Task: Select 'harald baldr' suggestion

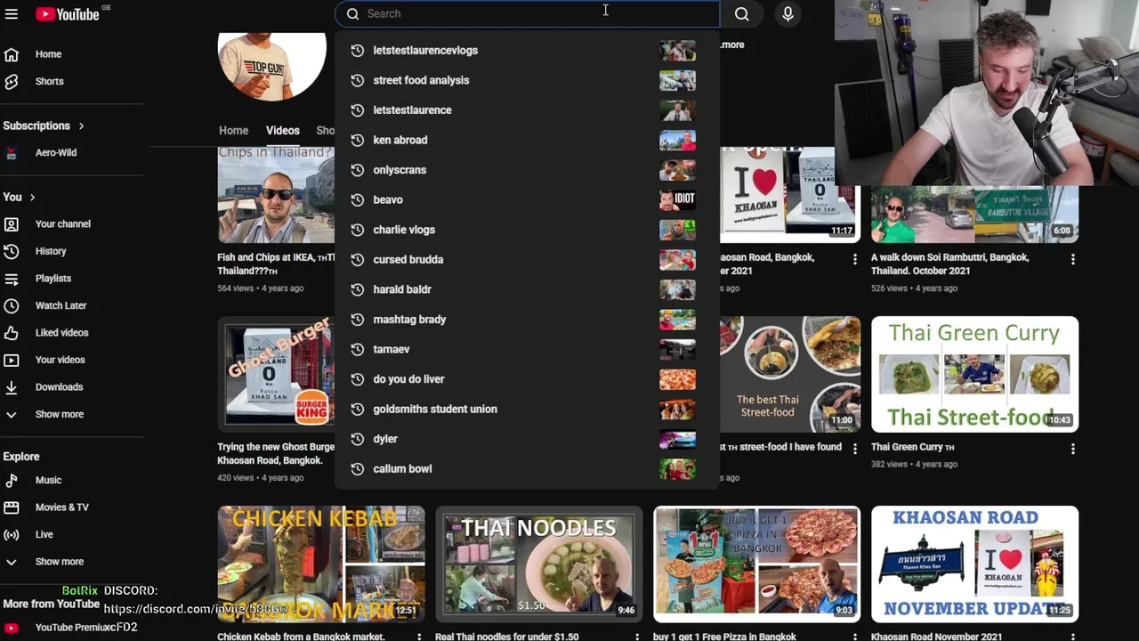Action: coord(527,289)
